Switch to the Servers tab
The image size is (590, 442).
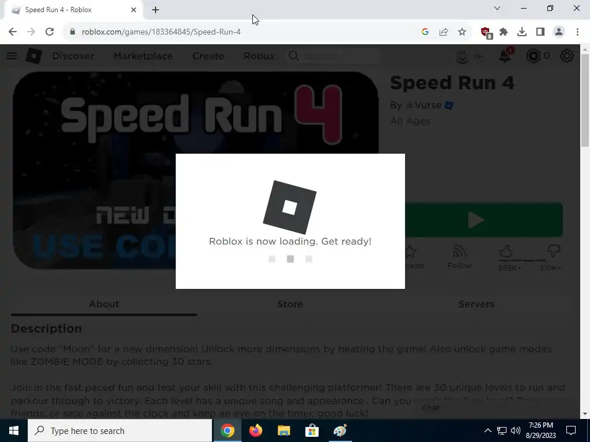(x=476, y=304)
